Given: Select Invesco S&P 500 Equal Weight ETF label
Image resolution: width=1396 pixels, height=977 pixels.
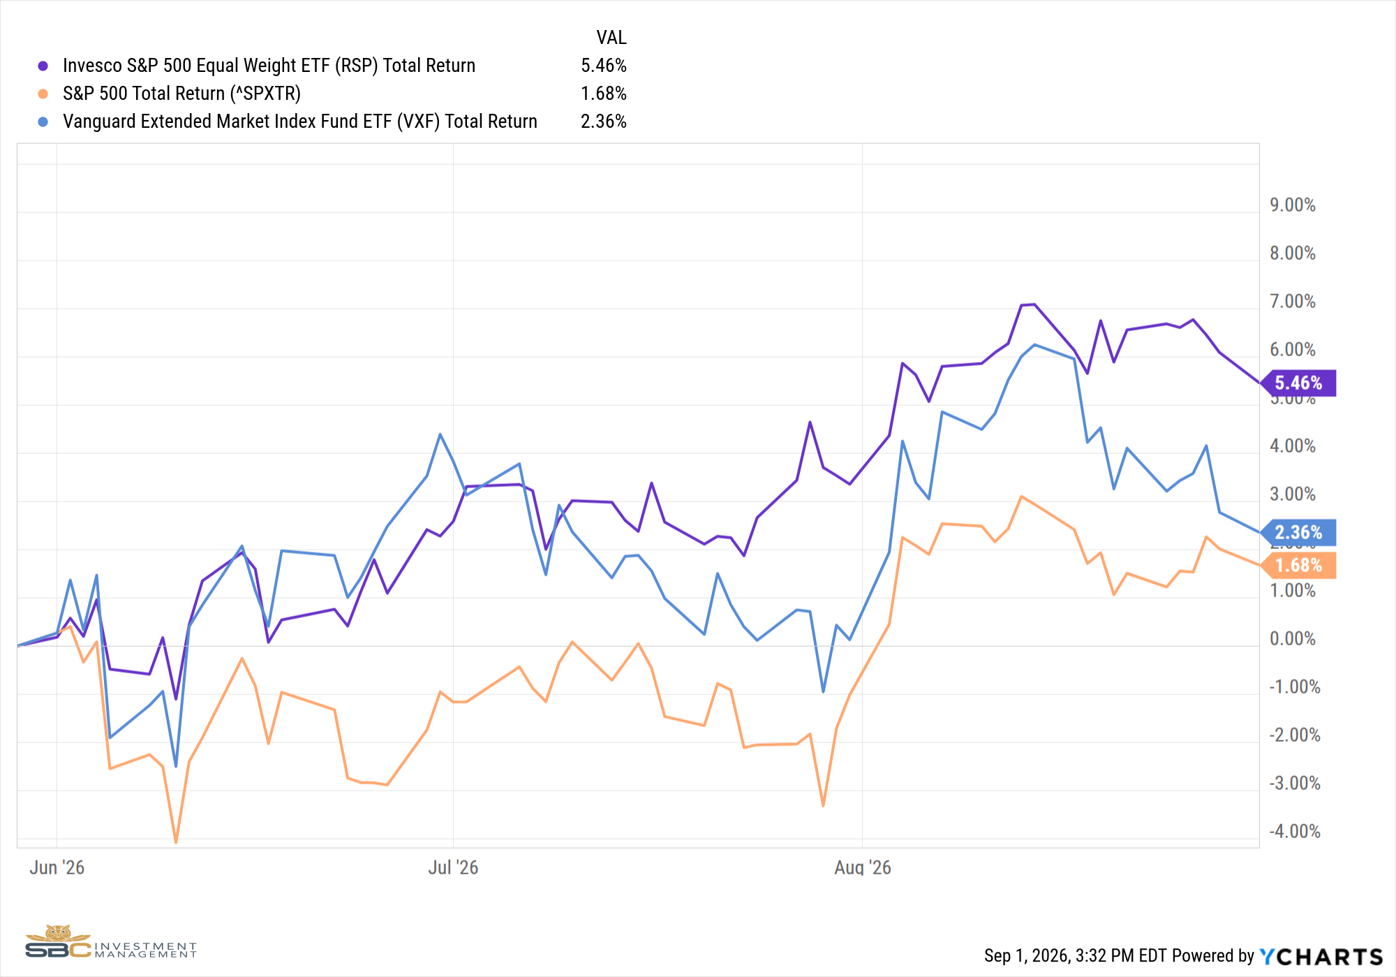Looking at the screenshot, I should point(269,66).
